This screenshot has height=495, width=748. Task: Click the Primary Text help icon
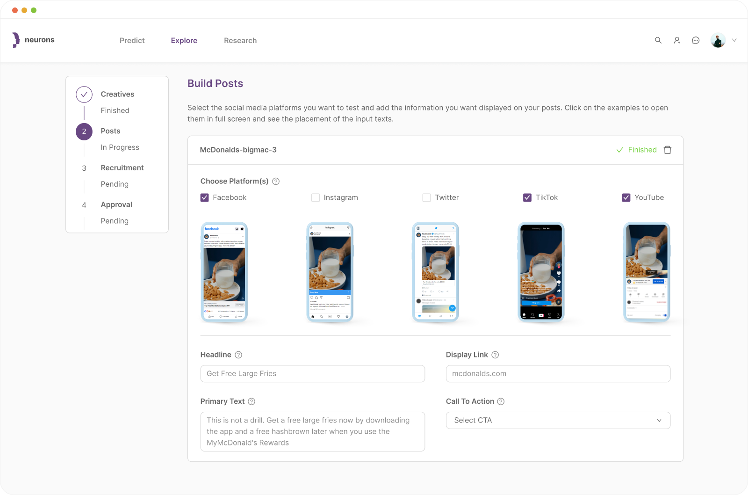tap(252, 401)
